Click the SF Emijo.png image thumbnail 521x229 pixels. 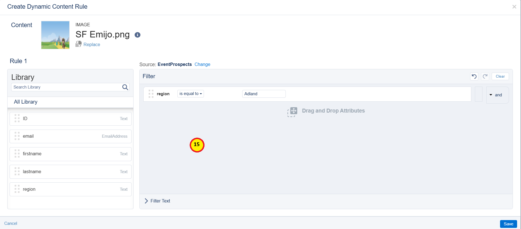point(55,35)
